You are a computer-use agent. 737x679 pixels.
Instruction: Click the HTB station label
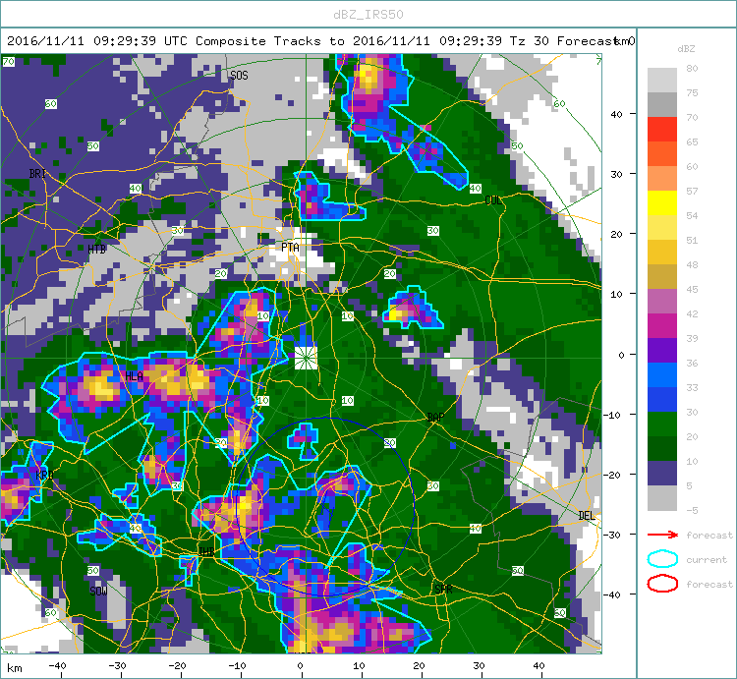pos(97,249)
